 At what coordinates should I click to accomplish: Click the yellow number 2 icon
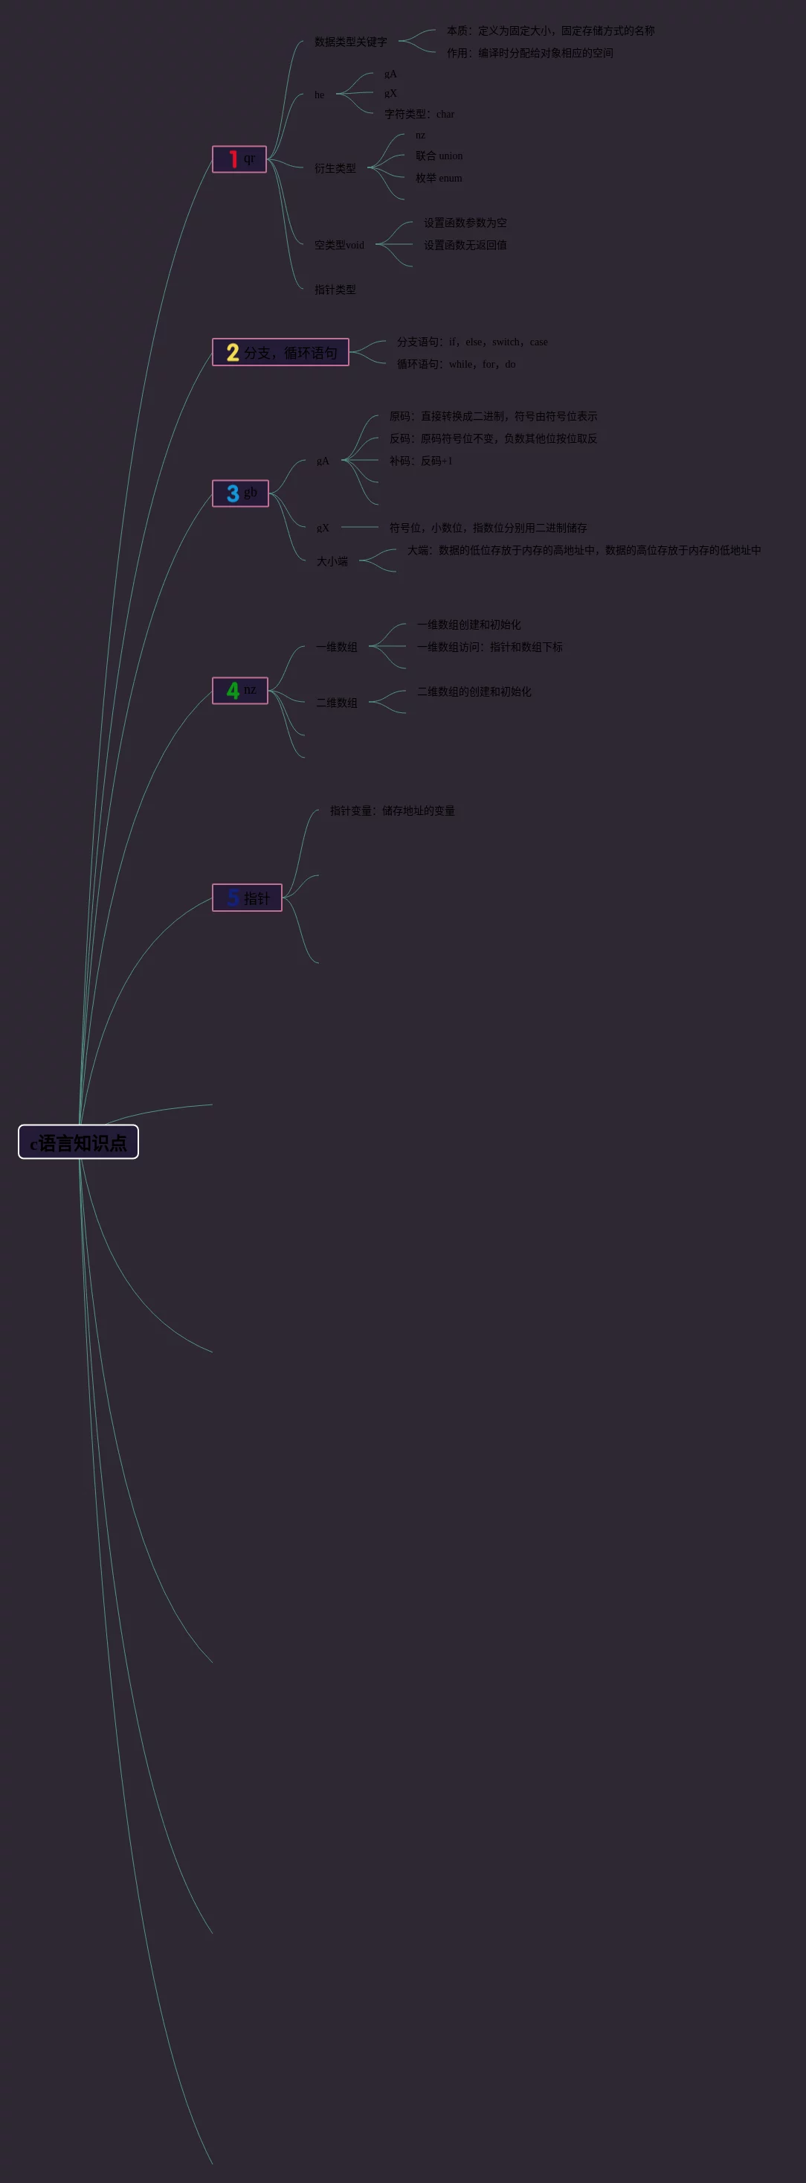[233, 353]
